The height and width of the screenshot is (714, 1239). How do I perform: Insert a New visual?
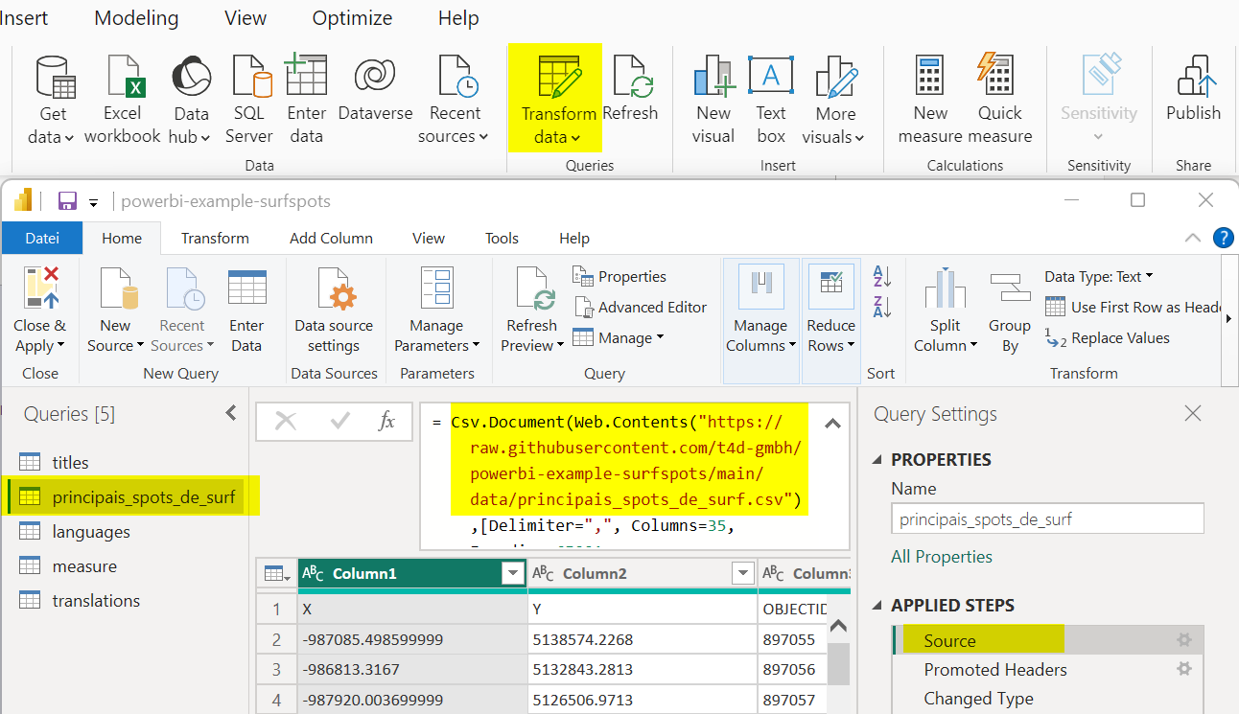713,101
